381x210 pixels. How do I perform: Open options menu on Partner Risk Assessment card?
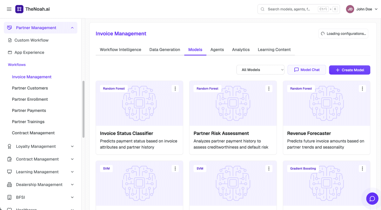click(x=269, y=89)
